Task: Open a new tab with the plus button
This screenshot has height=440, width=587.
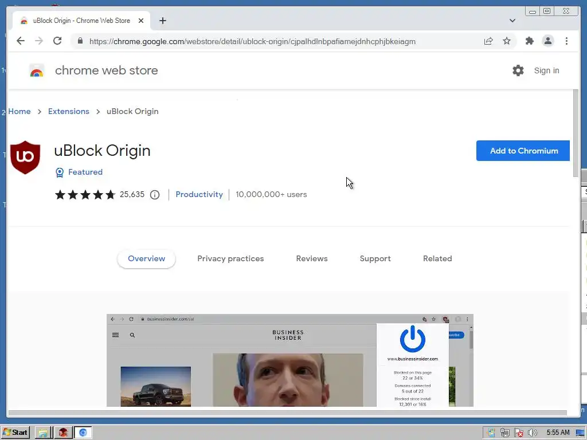Action: coord(162,21)
